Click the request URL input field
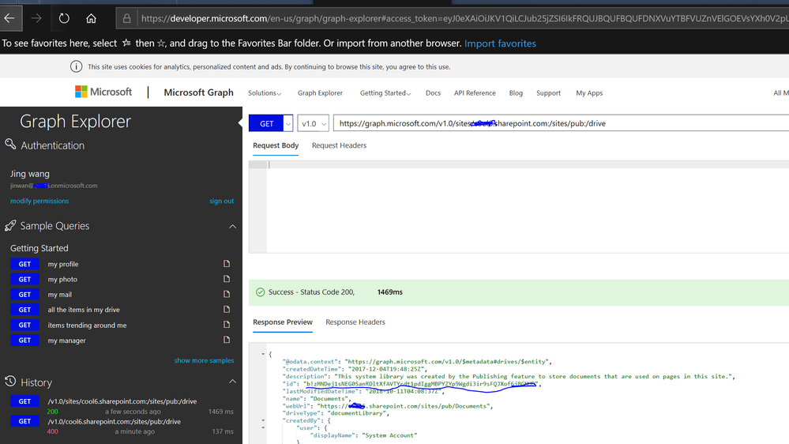789x444 pixels. pos(561,123)
